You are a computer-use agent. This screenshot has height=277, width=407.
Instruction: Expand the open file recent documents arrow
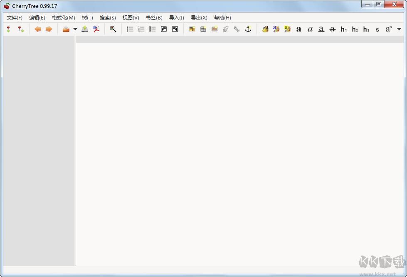point(75,29)
